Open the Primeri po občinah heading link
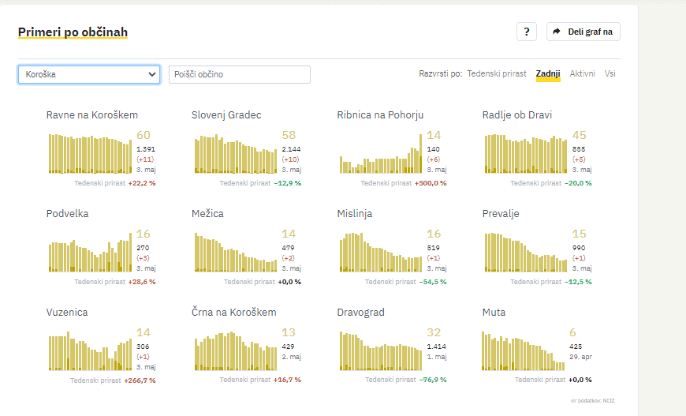This screenshot has width=686, height=416. [73, 32]
